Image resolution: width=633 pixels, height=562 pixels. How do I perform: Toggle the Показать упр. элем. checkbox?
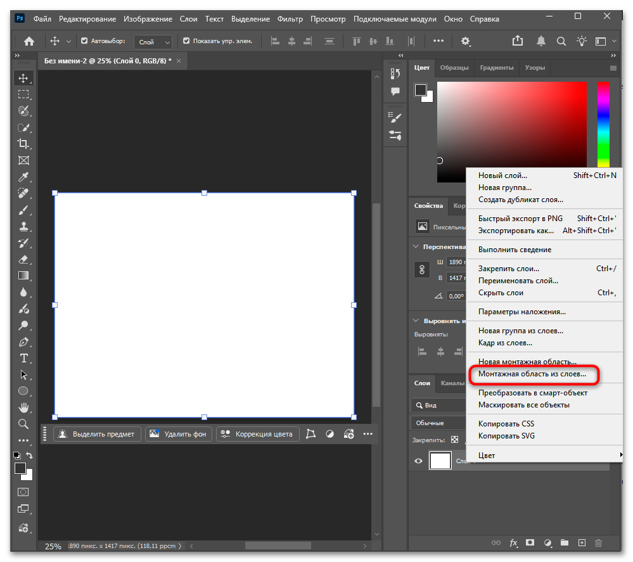click(x=186, y=41)
